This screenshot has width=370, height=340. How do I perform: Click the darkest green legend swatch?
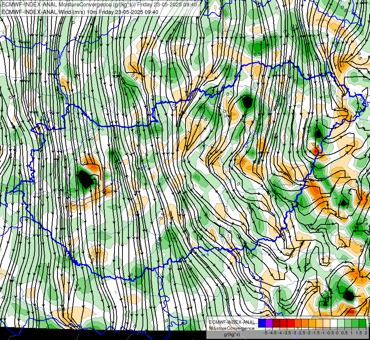[362, 323]
